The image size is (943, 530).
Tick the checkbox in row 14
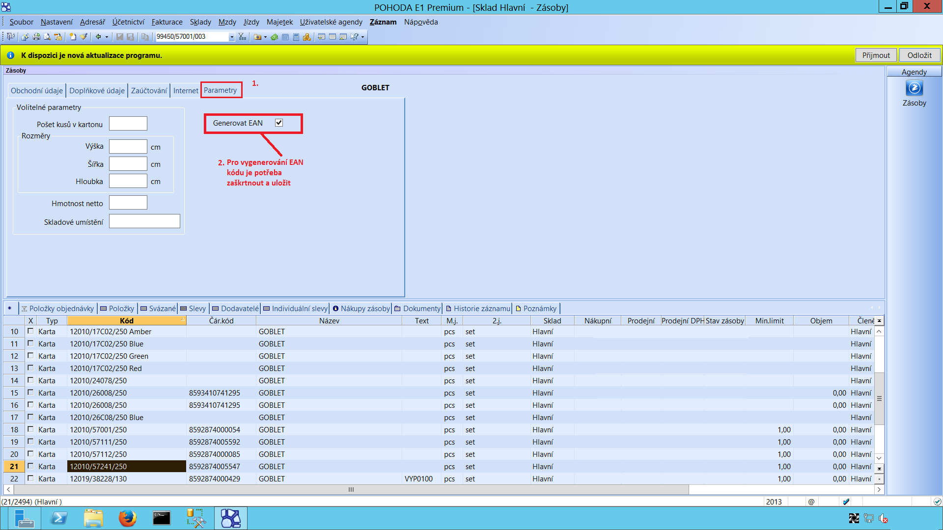point(30,380)
